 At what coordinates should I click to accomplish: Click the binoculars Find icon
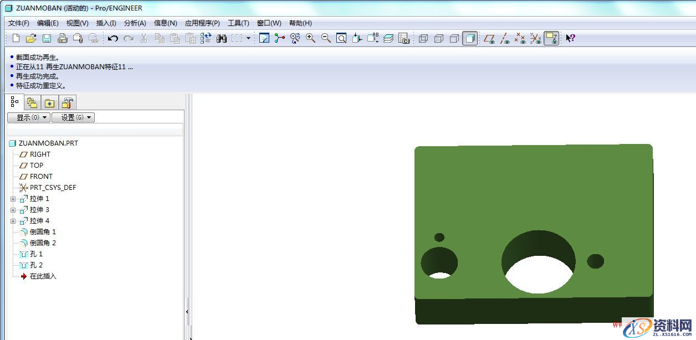pos(222,38)
